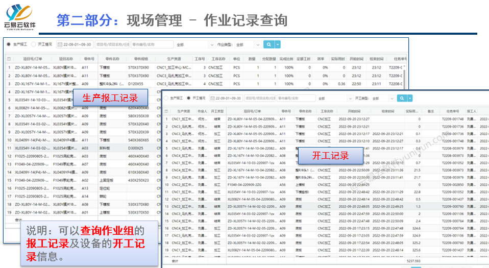Click start time 2022-09-20 23:12:27 in front window
This screenshot has height=268, width=489.
pos(354,119)
